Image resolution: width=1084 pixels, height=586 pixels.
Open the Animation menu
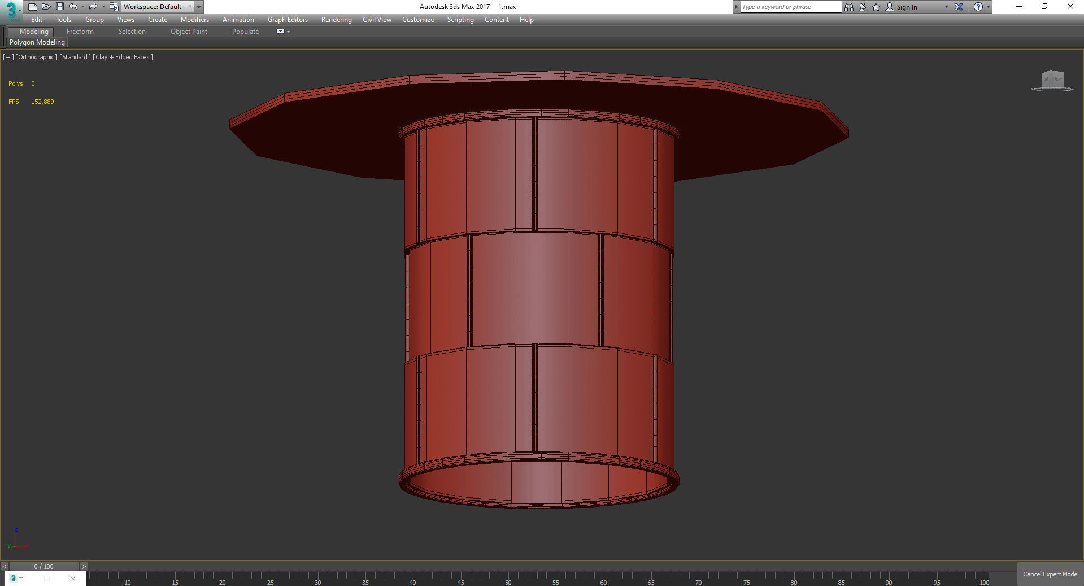tap(238, 20)
